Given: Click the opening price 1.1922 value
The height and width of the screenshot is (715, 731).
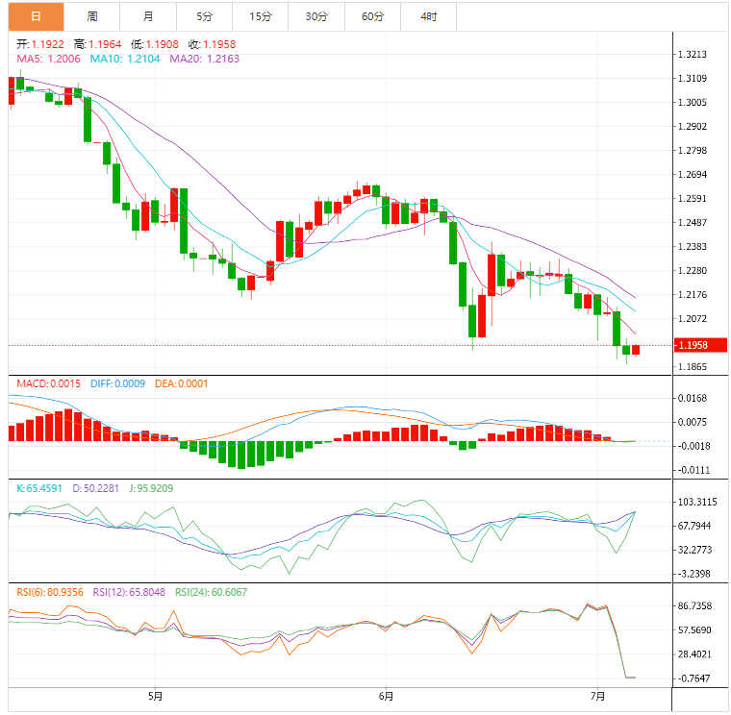Looking at the screenshot, I should (x=47, y=45).
